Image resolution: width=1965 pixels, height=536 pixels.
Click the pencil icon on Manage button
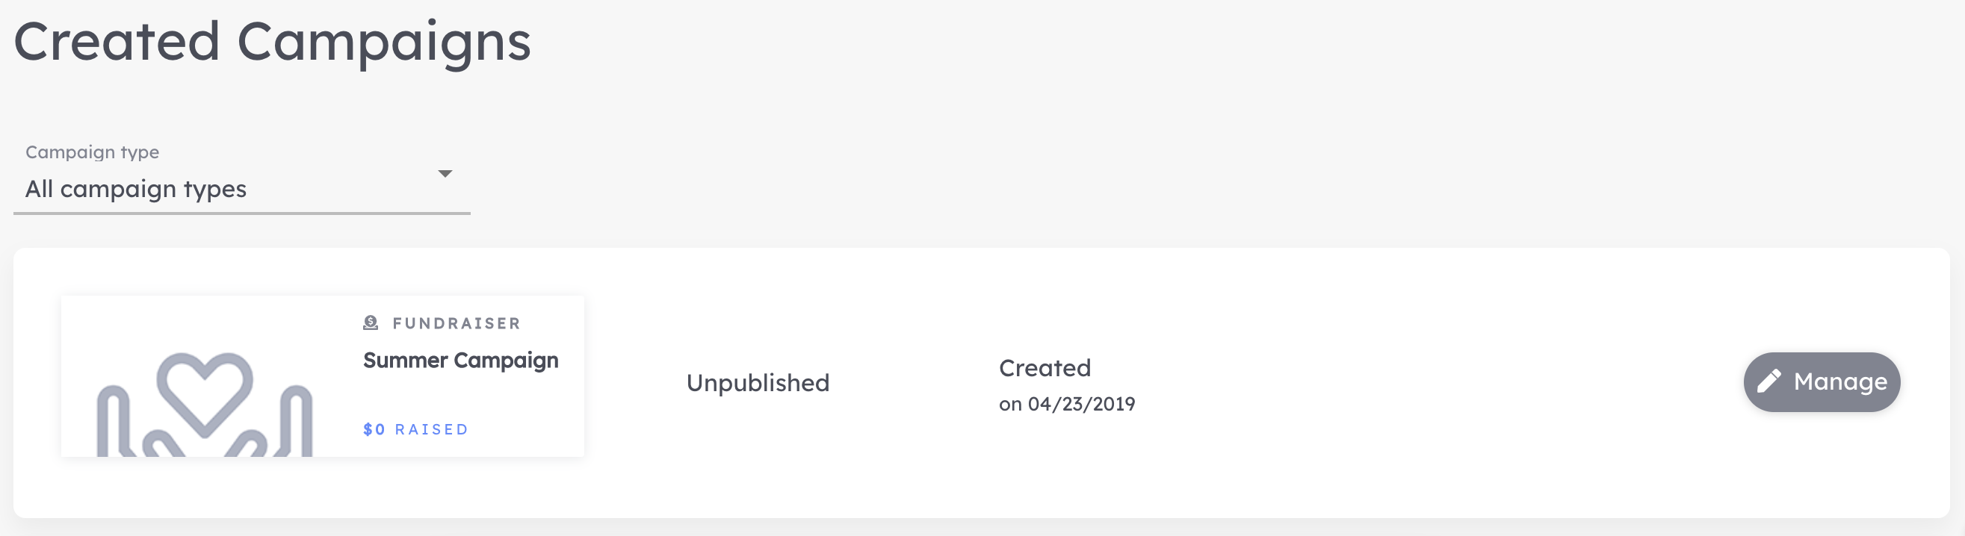tap(1769, 381)
